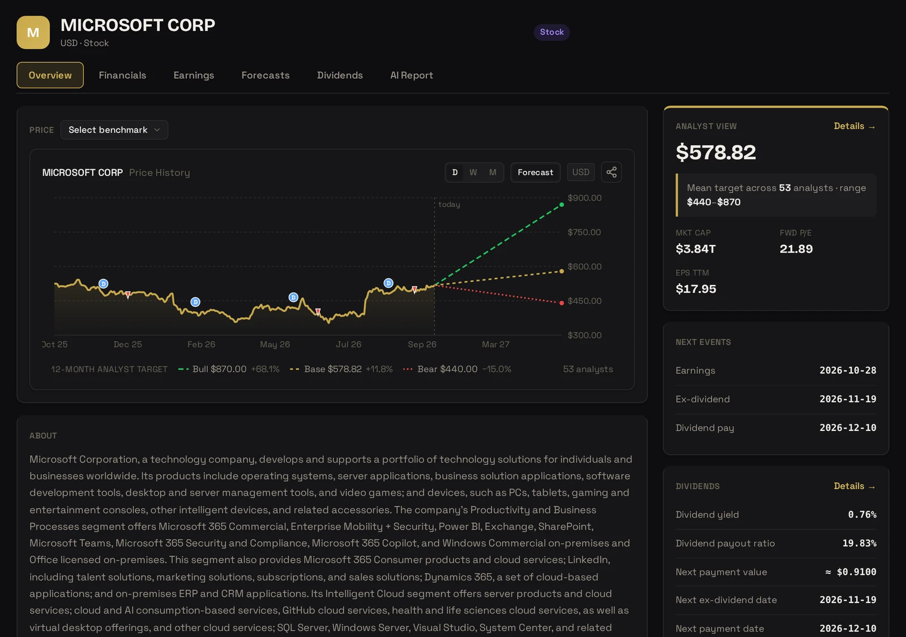
Task: Click the Stock badge
Action: [x=552, y=32]
